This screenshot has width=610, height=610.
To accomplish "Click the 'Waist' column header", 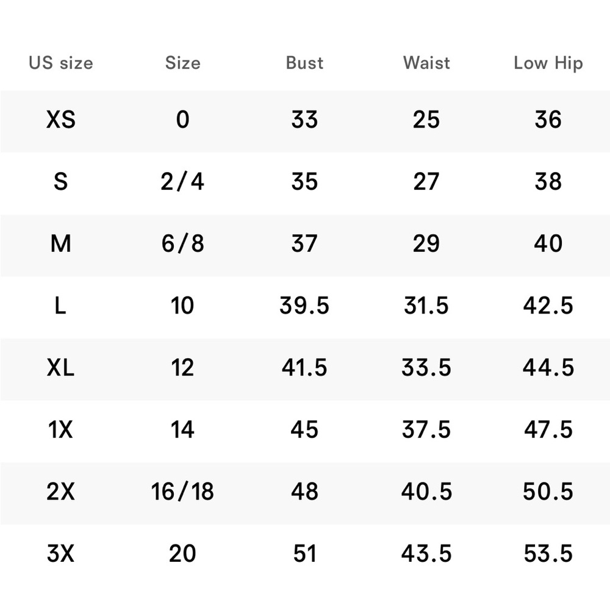I will click(426, 63).
